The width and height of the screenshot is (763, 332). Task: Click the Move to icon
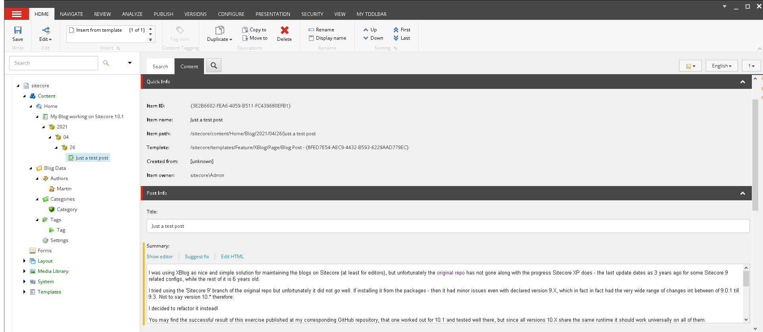245,38
